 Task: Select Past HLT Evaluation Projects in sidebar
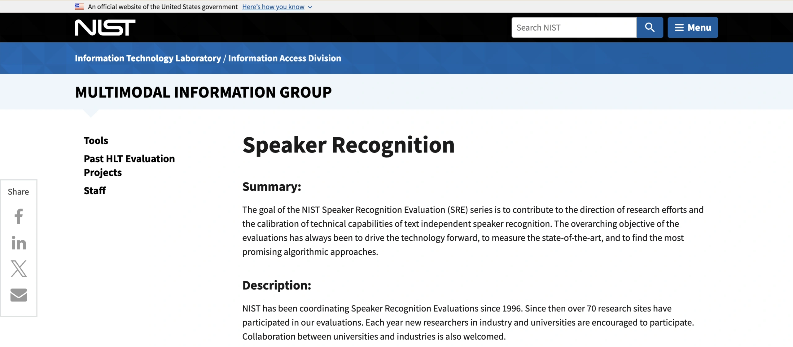(129, 165)
